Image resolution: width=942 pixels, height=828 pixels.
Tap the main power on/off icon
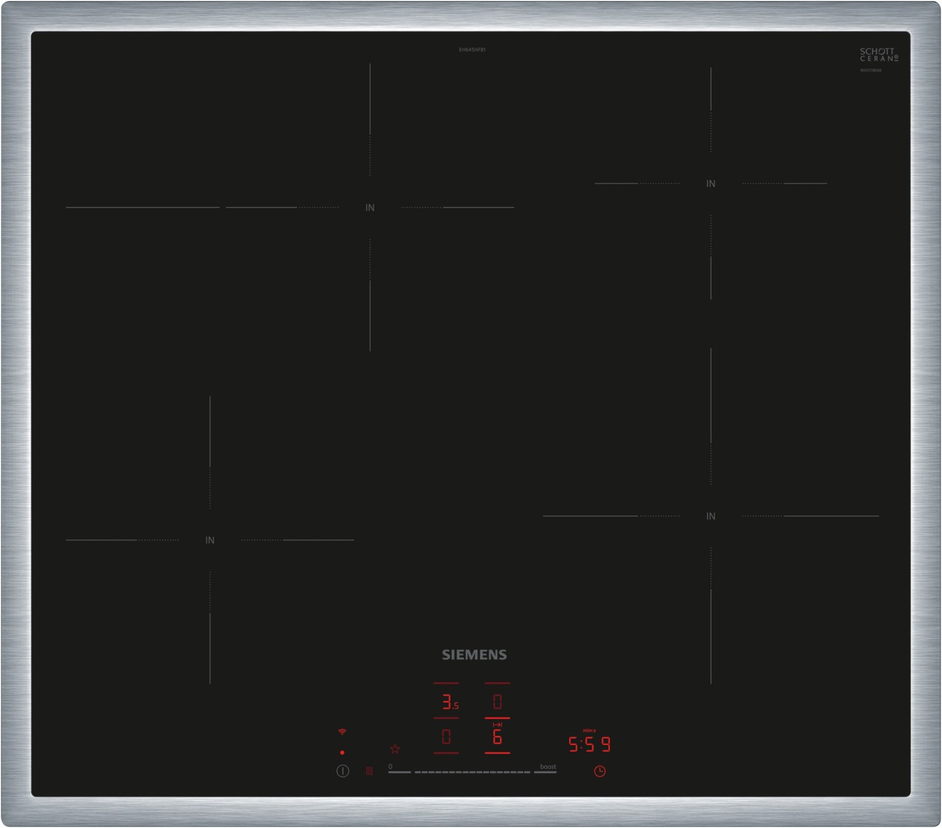pos(343,771)
